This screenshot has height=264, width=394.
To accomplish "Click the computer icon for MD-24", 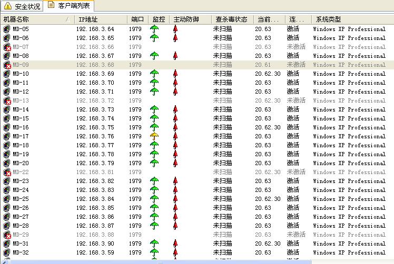I will (6, 190).
